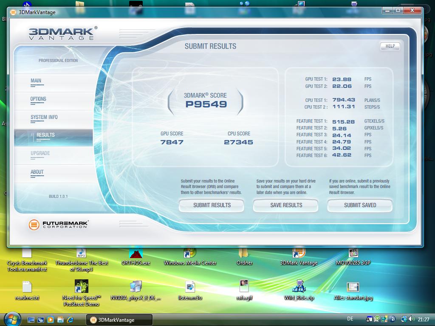This screenshot has height=326, width=435.
Task: Click CPU TEST 2 value 111.31
Action: point(344,107)
